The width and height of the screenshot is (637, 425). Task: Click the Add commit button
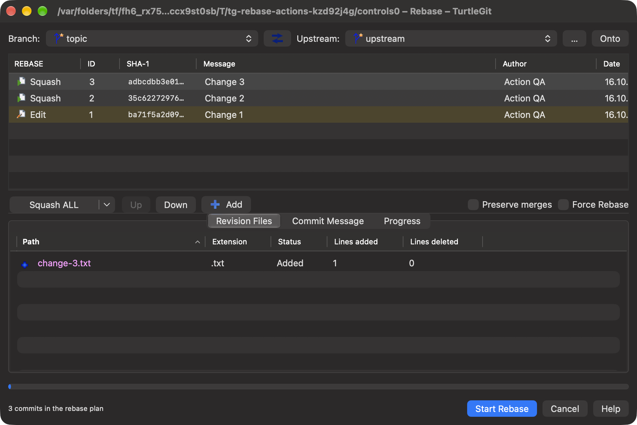[x=226, y=205]
